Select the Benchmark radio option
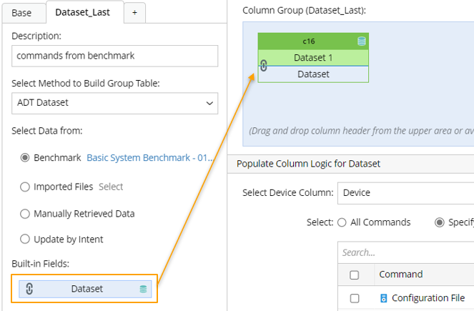Screen dimensions: 474x311 click(x=25, y=157)
